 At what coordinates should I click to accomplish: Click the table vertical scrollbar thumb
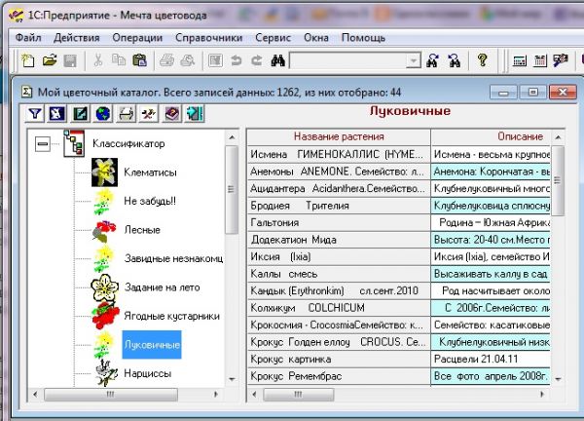click(x=558, y=181)
